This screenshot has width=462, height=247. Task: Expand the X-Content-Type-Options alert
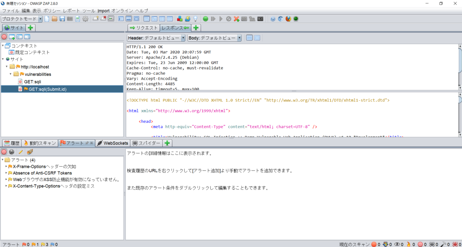(6, 186)
